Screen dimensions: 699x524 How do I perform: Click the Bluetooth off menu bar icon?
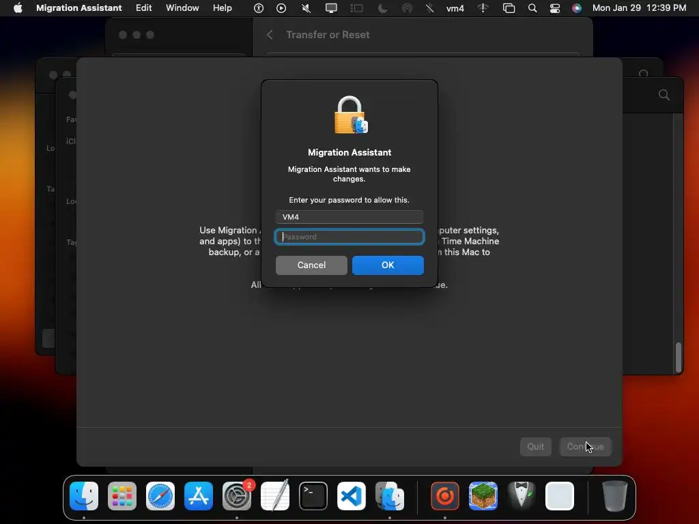(430, 8)
